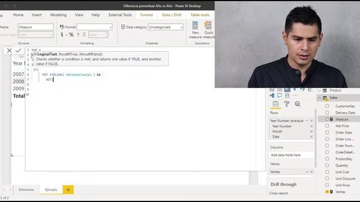
Task: Click the Sales table icon
Action: [325, 98]
